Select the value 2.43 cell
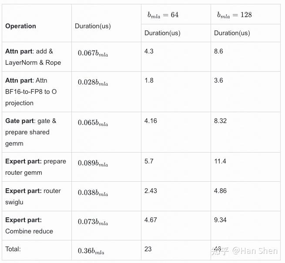The height and width of the screenshot is (263, 285). click(x=176, y=196)
